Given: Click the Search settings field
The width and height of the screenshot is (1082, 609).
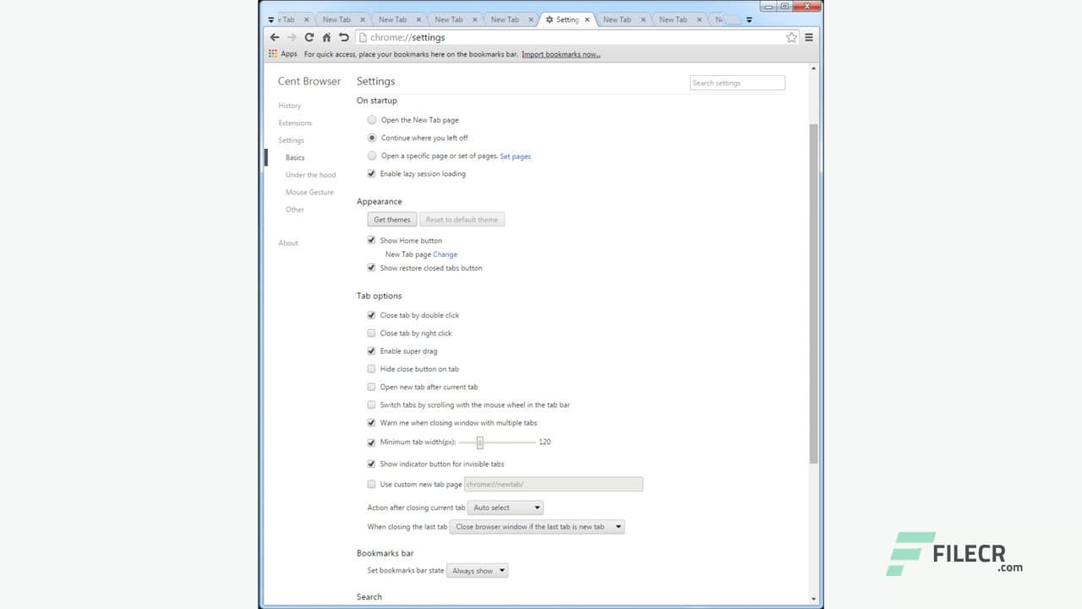Looking at the screenshot, I should point(736,82).
